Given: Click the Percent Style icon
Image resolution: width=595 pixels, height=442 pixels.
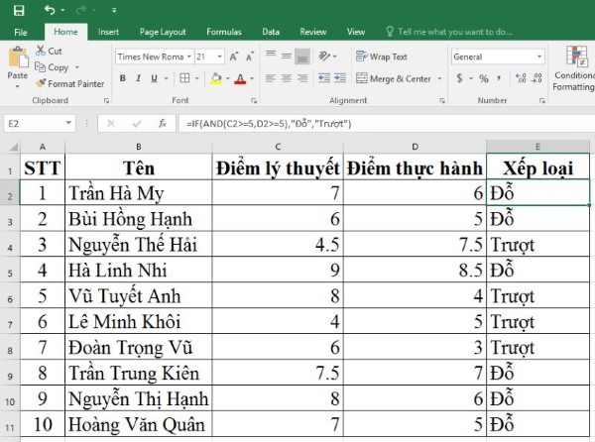Looking at the screenshot, I should pyautogui.click(x=484, y=78).
